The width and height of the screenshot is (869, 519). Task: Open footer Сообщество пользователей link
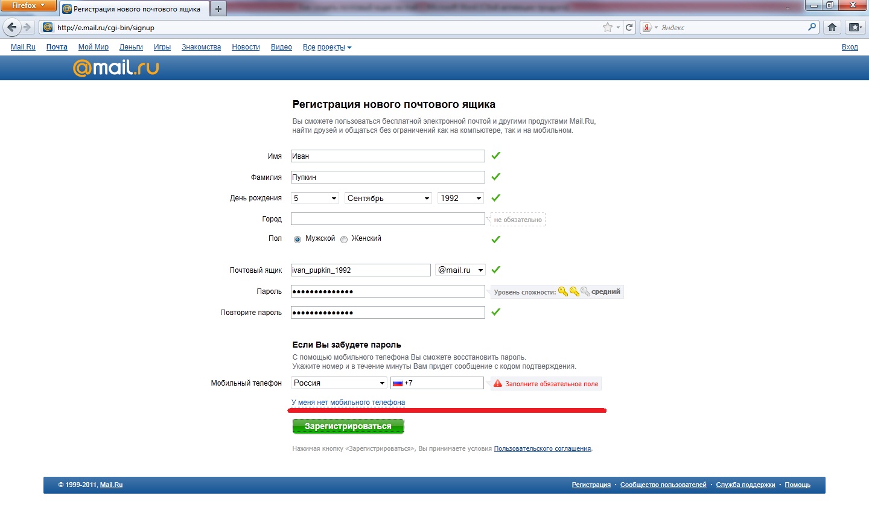point(663,485)
